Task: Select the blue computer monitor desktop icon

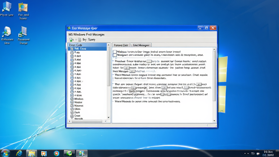Action: click(x=7, y=7)
